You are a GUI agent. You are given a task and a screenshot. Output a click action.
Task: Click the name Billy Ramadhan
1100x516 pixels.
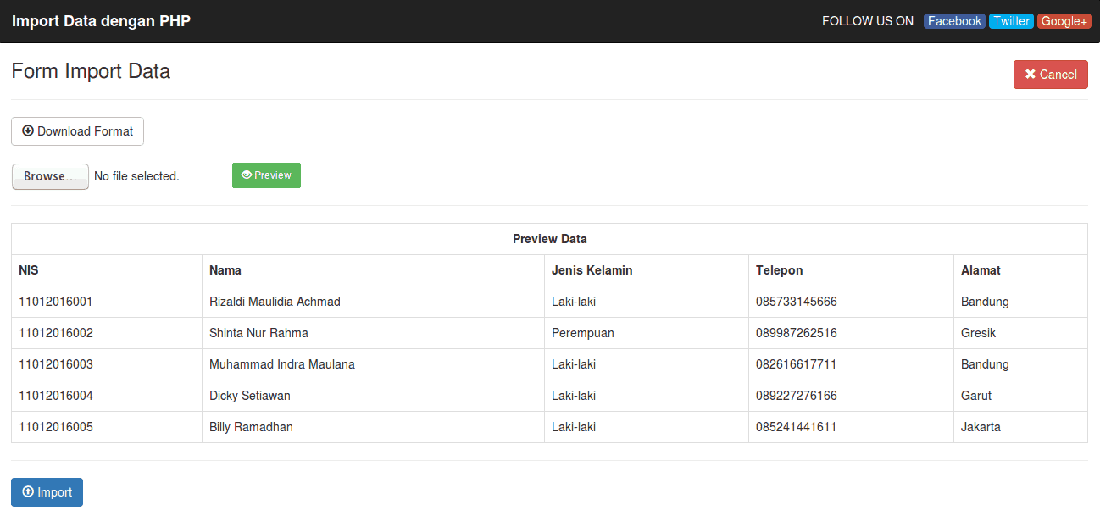click(x=251, y=427)
